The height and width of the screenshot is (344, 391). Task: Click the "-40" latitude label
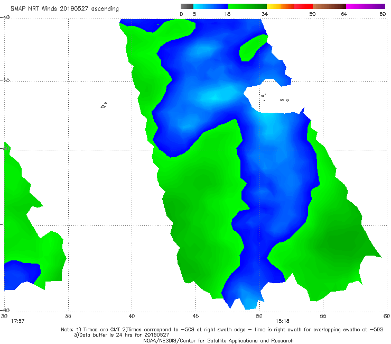(x=5, y=17)
